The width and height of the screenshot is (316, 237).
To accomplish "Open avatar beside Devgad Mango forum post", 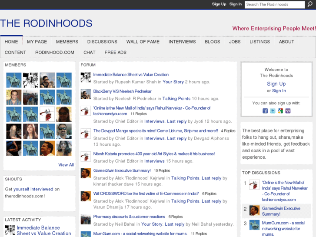I will click(86, 134).
